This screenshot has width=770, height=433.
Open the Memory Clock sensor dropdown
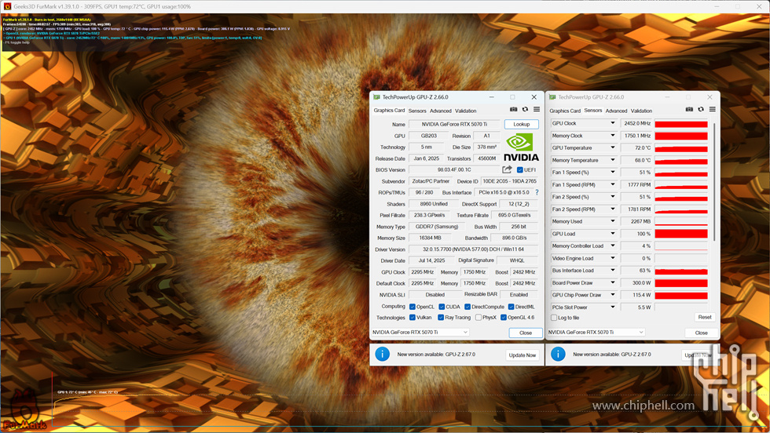612,136
